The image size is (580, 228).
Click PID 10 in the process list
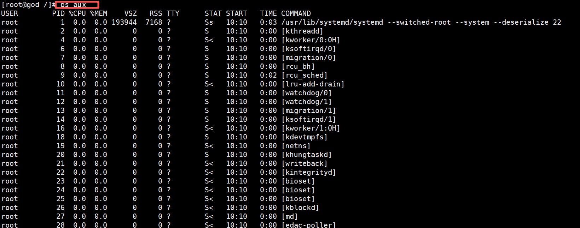click(60, 84)
